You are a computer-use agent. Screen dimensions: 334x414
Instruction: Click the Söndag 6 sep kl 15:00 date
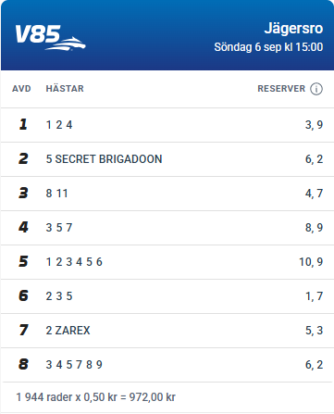click(268, 47)
